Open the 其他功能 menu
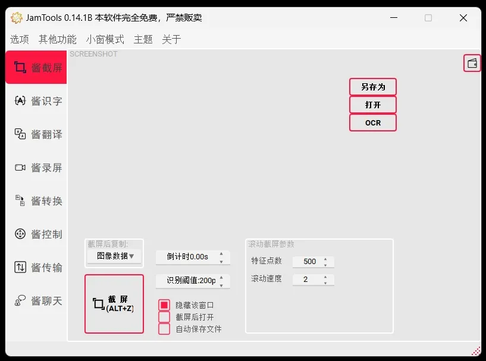Screen dimensions: 486x361 58,39
